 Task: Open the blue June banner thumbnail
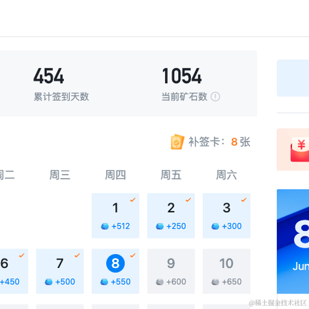293,241
